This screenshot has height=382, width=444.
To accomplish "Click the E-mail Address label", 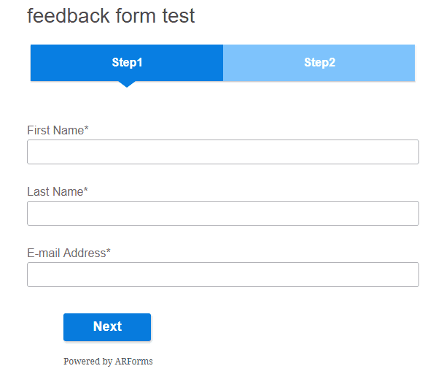I will point(66,253).
